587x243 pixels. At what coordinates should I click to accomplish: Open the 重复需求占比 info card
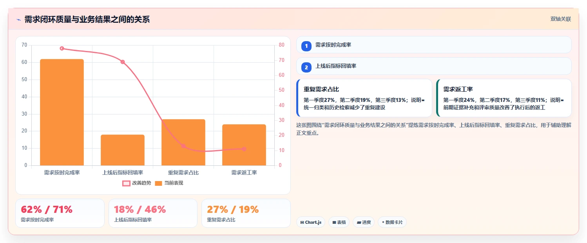[364, 98]
